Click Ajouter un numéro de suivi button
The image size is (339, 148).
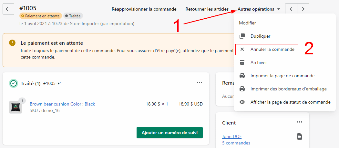[169, 133]
